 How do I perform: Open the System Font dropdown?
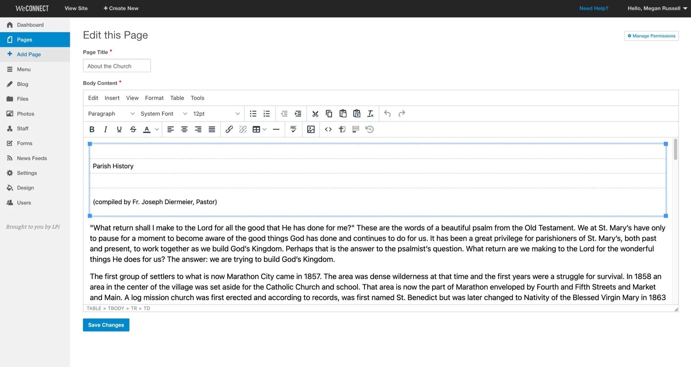pos(164,114)
